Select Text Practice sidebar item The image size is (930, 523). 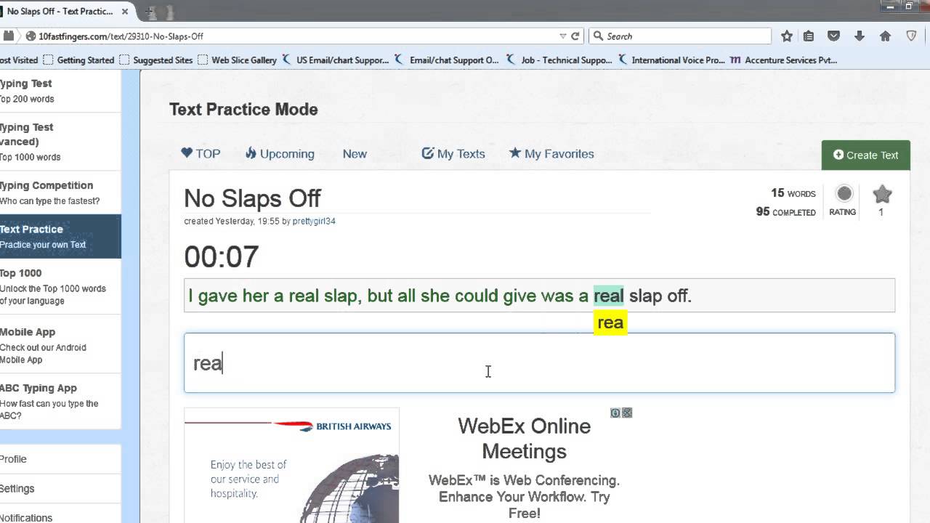60,236
